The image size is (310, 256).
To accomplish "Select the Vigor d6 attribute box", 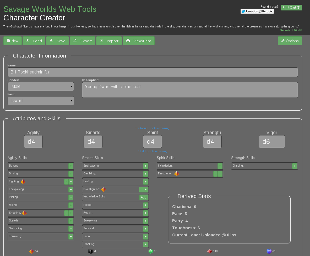I will 272,142.
